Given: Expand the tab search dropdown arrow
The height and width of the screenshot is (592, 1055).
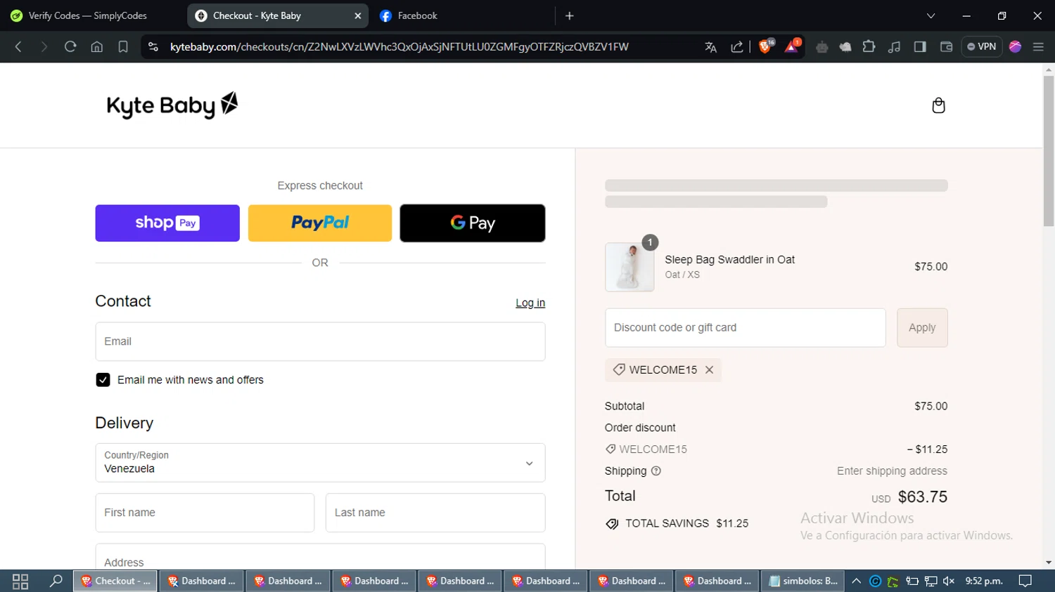Looking at the screenshot, I should pyautogui.click(x=931, y=15).
